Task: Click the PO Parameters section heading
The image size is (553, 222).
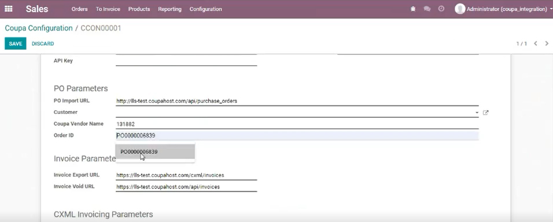Action: click(x=81, y=88)
